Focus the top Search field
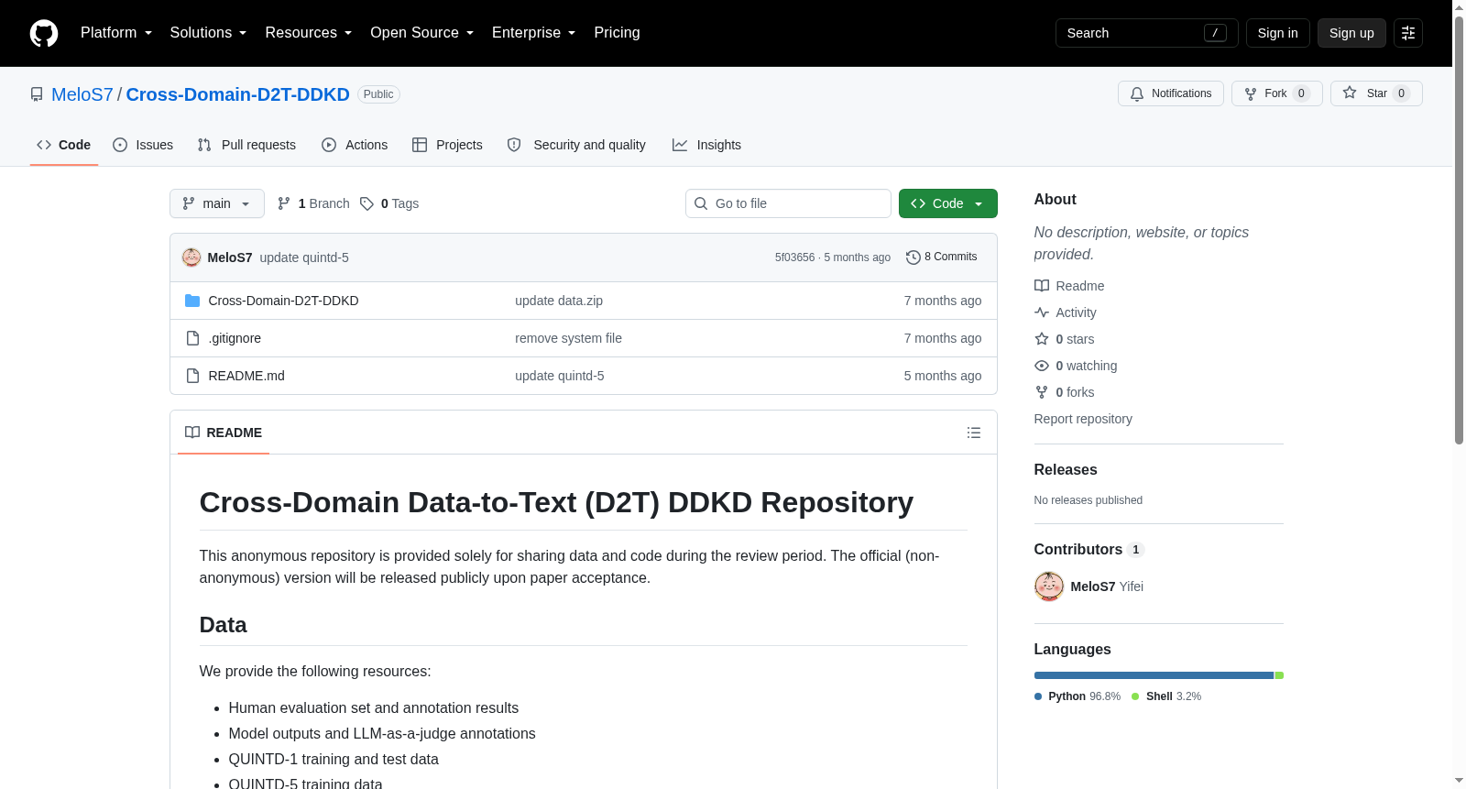This screenshot has height=789, width=1466. pyautogui.click(x=1147, y=33)
